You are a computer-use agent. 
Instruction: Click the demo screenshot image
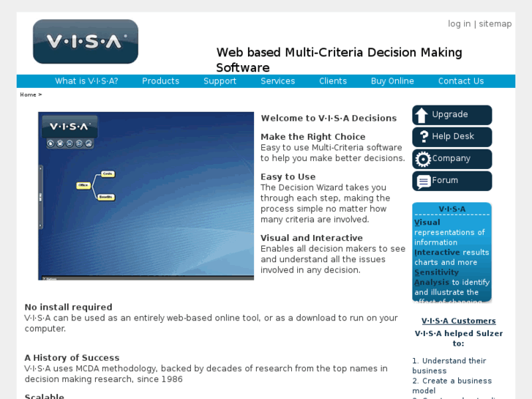[146, 196]
